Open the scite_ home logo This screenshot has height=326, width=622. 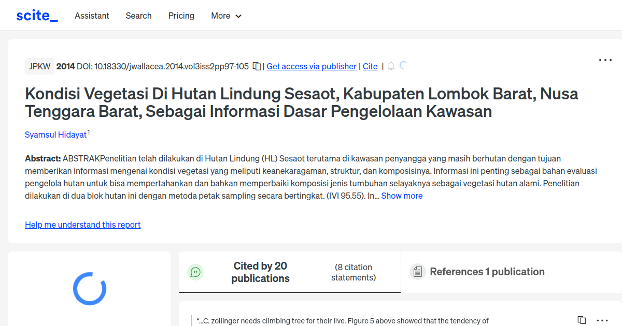coord(37,16)
